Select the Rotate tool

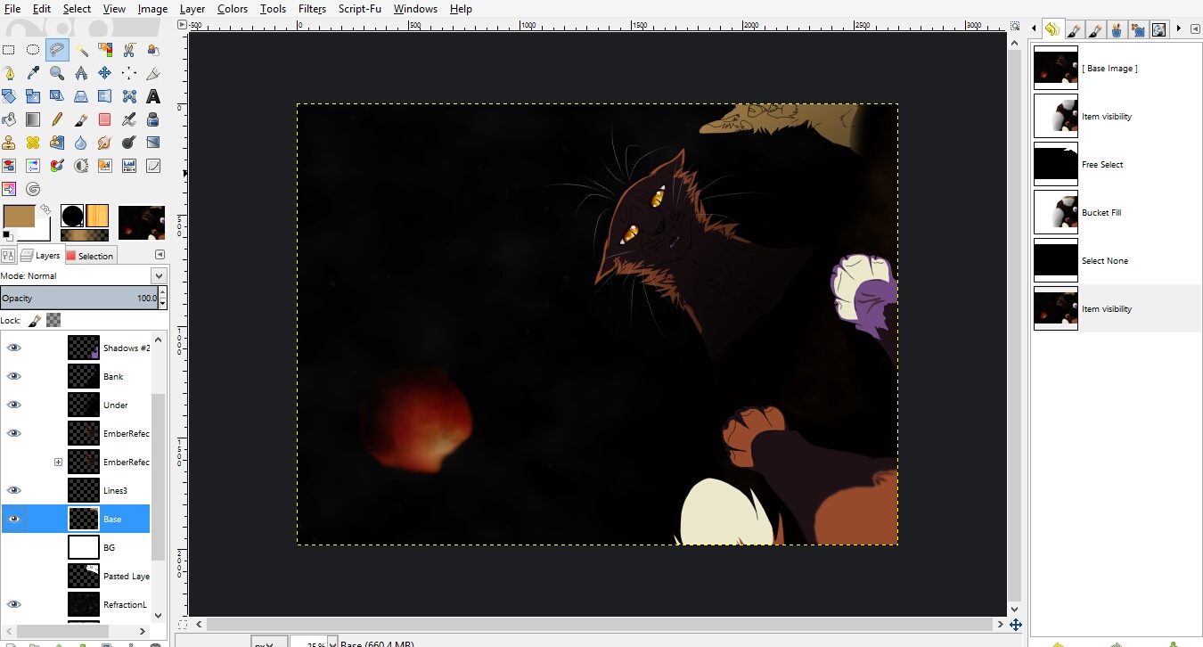[x=9, y=96]
